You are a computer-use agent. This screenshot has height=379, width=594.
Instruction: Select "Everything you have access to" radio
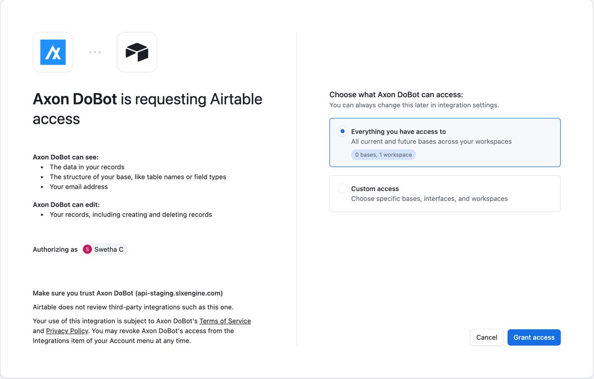click(x=342, y=132)
